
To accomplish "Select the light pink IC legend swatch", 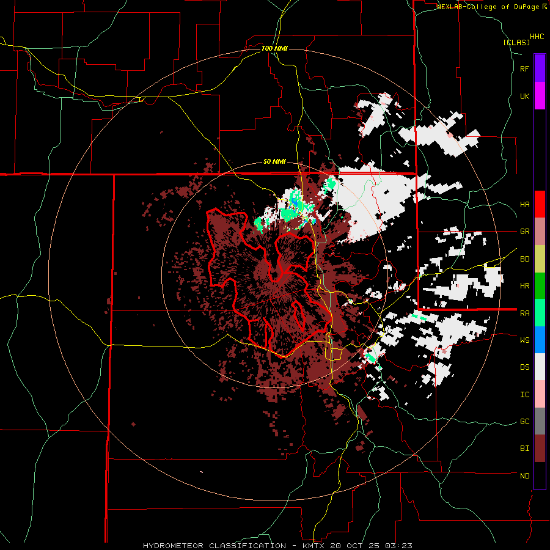I will coord(540,394).
